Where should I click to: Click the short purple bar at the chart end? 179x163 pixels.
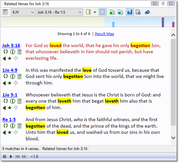click(173, 25)
